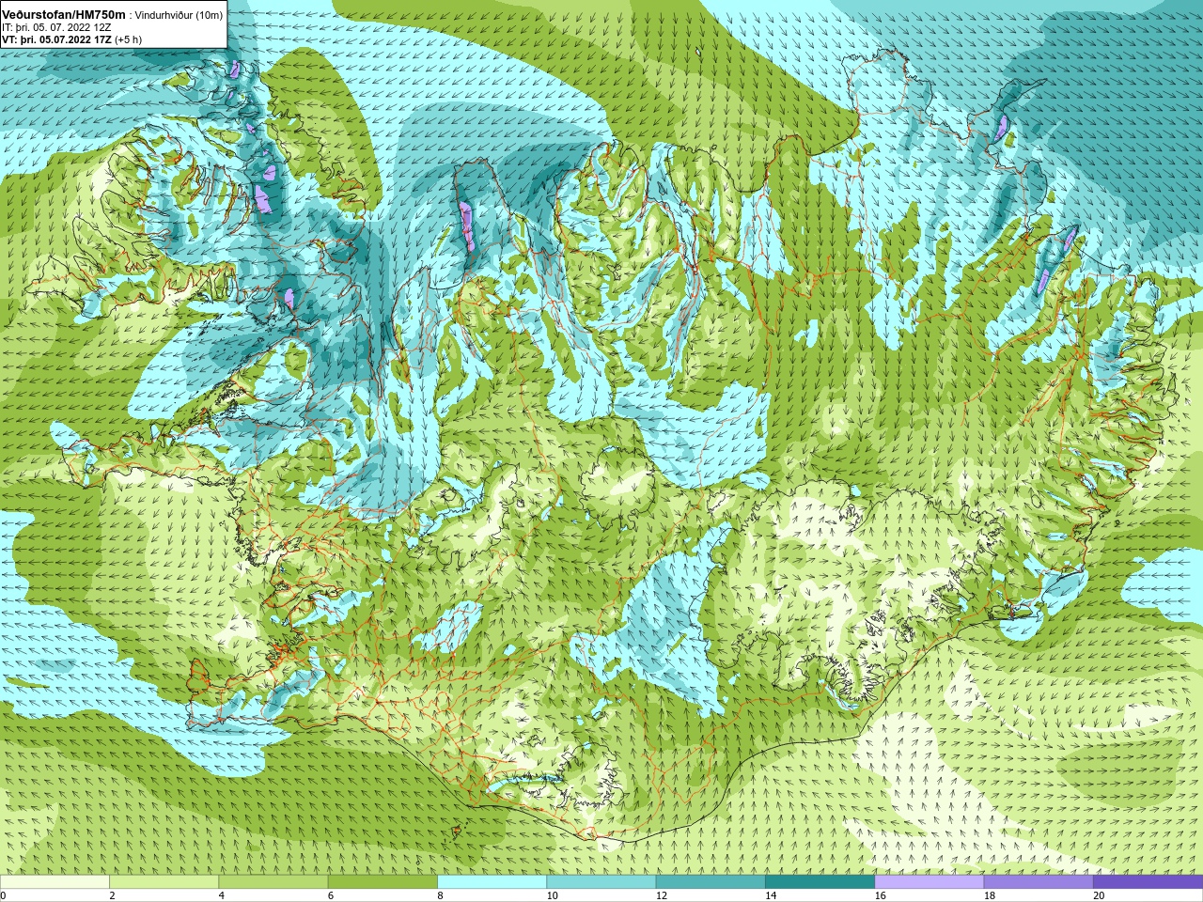Select the light purple 16–18 legend swatch
The image size is (1203, 902).
click(930, 882)
